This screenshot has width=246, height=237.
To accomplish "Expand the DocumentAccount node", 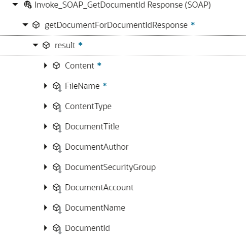I will click(x=45, y=187).
